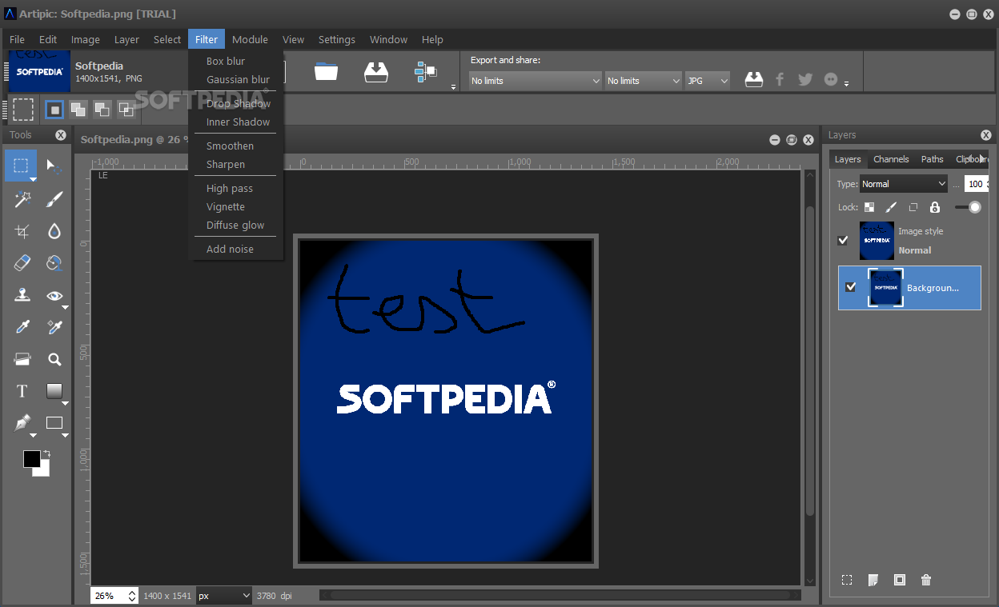Open layer blend Type Normal dropdown
Screen dimensions: 999x607
pos(904,184)
